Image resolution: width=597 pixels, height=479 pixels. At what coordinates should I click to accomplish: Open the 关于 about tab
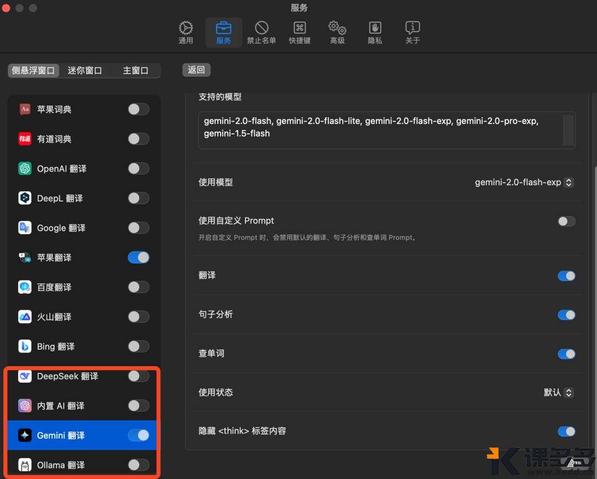click(413, 33)
